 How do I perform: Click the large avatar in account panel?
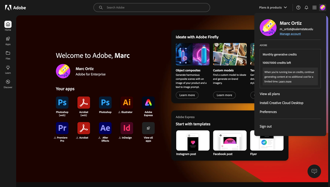(x=268, y=27)
